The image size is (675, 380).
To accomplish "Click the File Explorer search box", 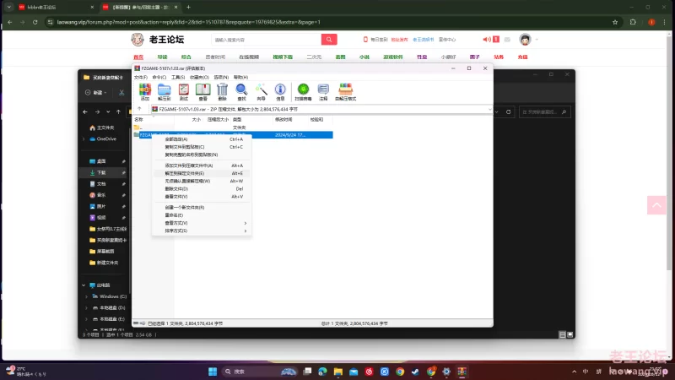I will (x=544, y=111).
